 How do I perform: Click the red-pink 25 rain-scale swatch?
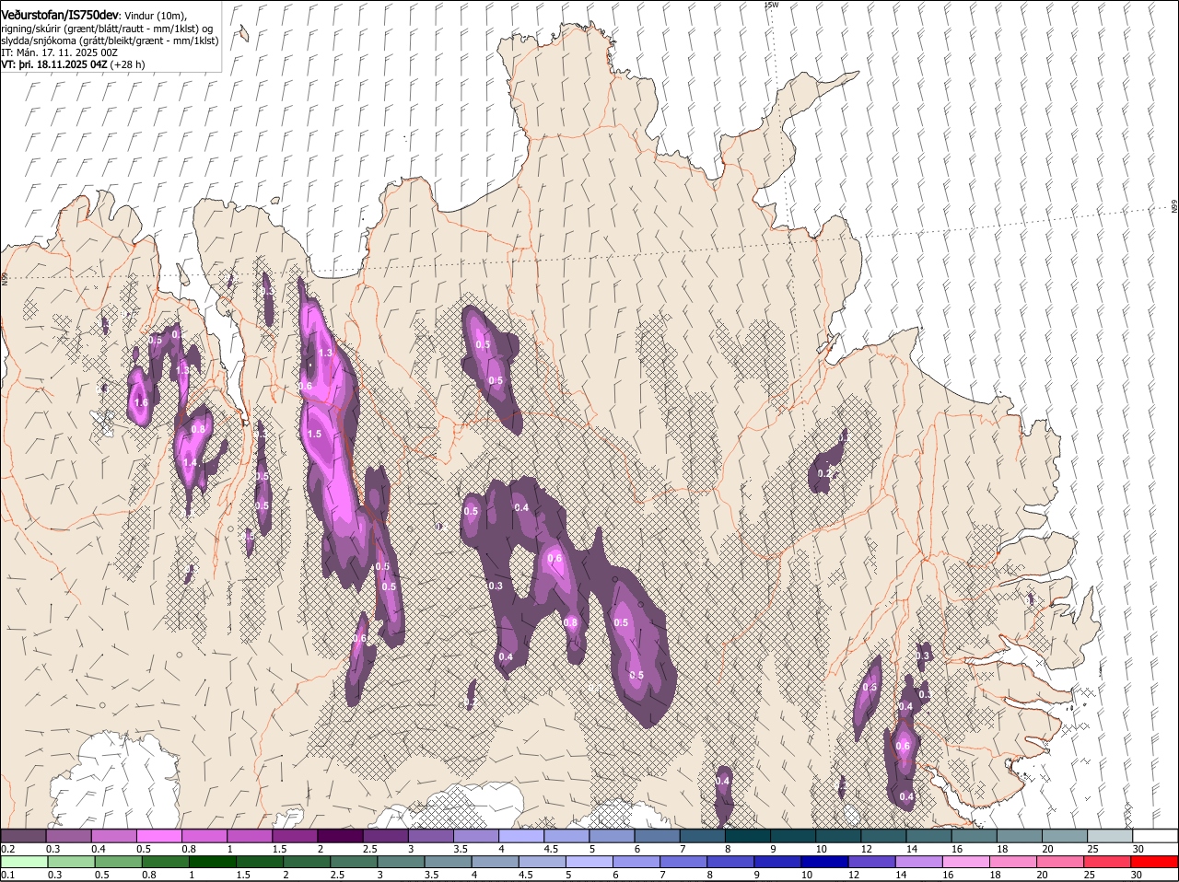pyautogui.click(x=1108, y=862)
